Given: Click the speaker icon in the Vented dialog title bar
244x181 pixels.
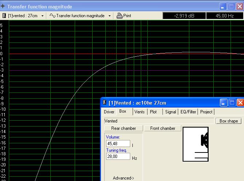Looking at the screenshot, I should (105, 103).
